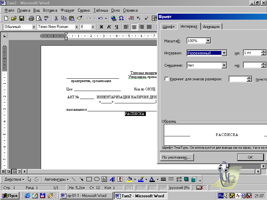
Task: Open the Windows Пуск start button
Action: 10,196
